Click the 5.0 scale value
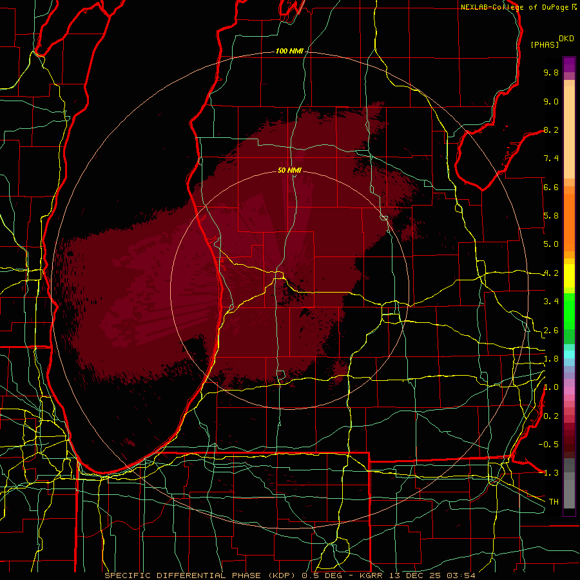 pyautogui.click(x=551, y=244)
